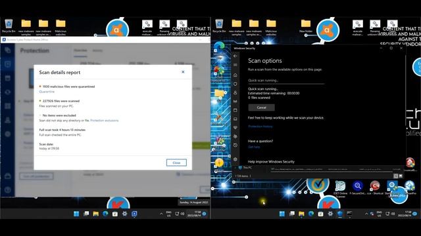Screen dimensions: 421x236
Task: Open the 'ccx - Shortcut' desktop icon
Action: click(x=375, y=187)
